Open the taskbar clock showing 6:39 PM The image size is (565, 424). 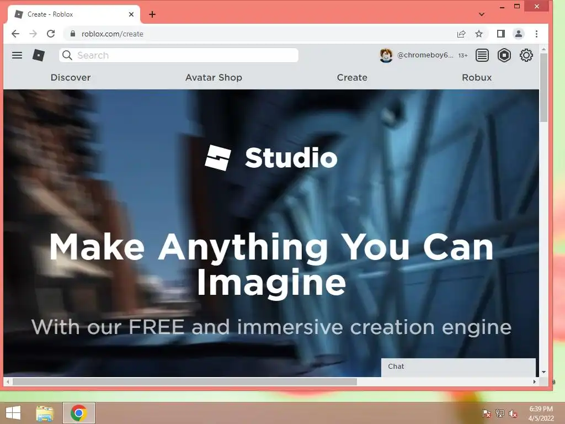click(x=541, y=414)
